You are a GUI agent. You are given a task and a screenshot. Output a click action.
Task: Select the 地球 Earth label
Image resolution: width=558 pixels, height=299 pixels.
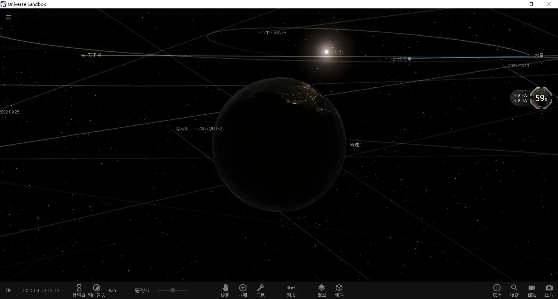click(354, 145)
